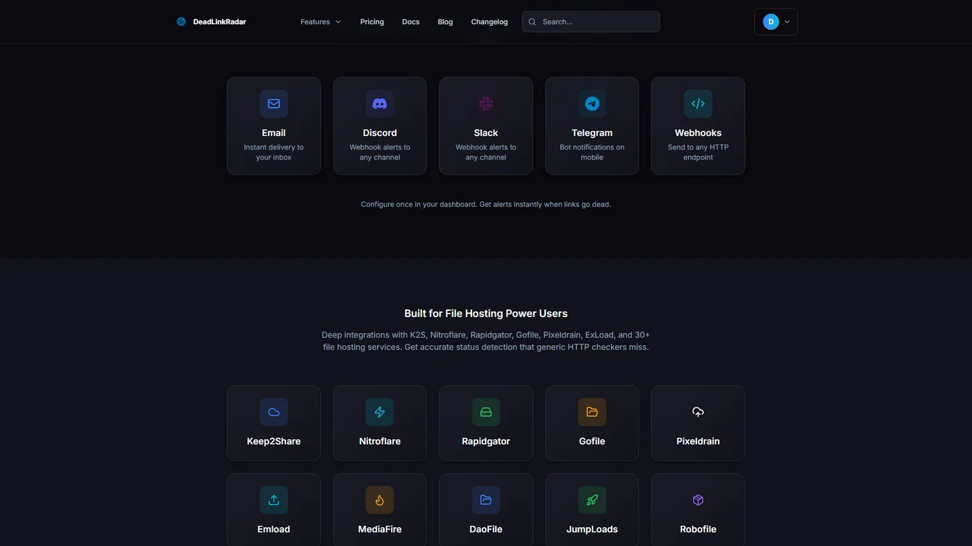
Task: Focus the Search input field
Action: pyautogui.click(x=597, y=22)
